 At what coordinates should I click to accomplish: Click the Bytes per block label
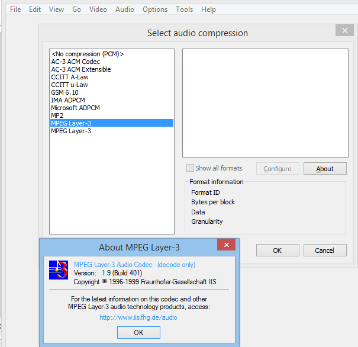point(213,202)
